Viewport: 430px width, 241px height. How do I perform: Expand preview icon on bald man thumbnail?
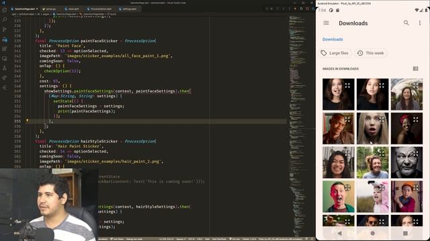347,119
